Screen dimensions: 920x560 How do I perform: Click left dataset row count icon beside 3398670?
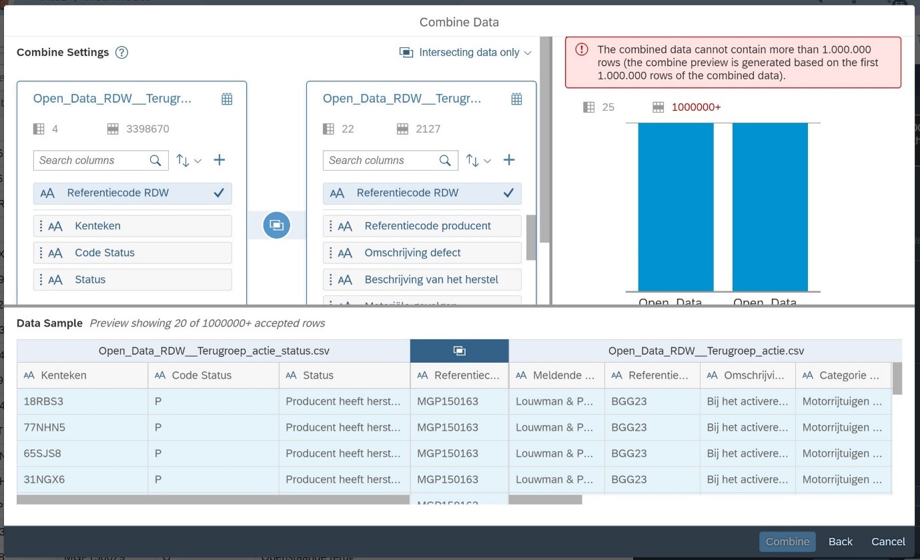(113, 129)
